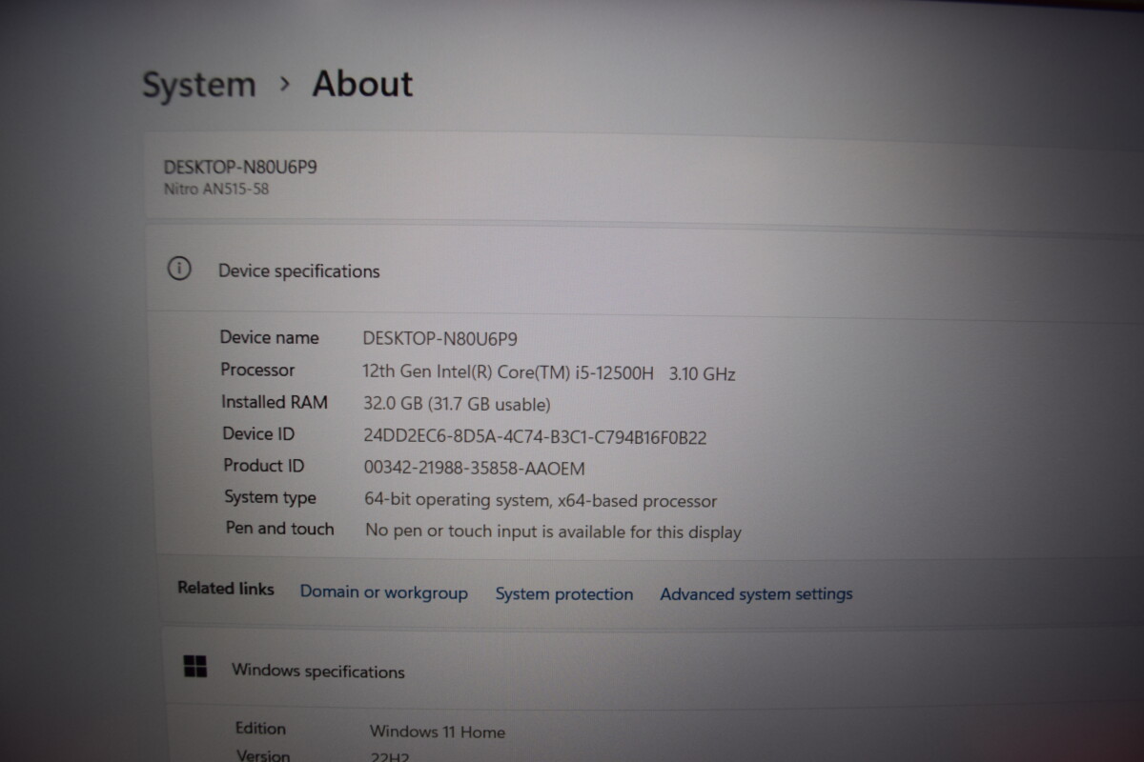Click the Processor label

[x=257, y=370]
